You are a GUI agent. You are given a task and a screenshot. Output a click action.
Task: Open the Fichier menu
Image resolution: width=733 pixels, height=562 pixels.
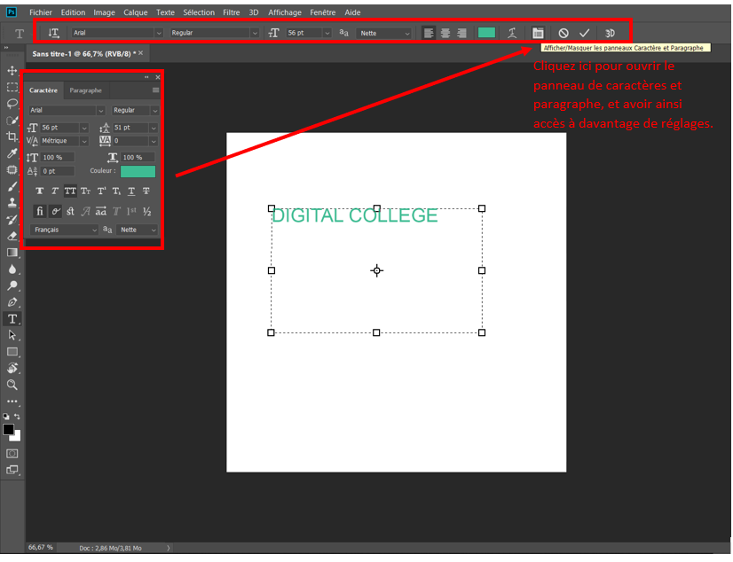click(41, 12)
